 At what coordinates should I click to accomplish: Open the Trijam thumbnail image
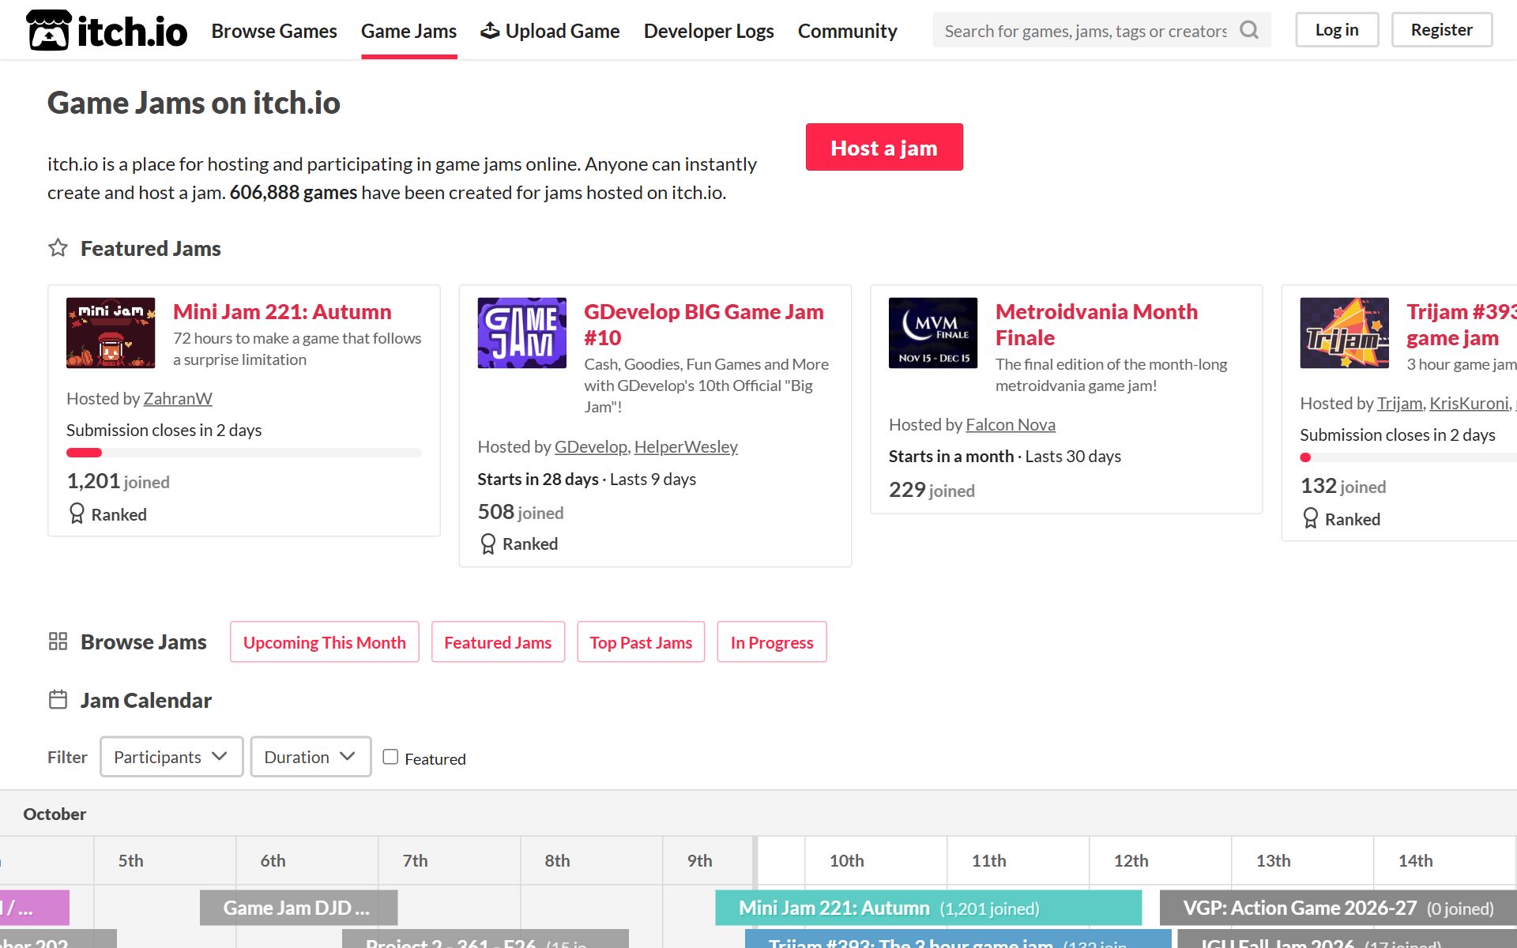(x=1344, y=333)
